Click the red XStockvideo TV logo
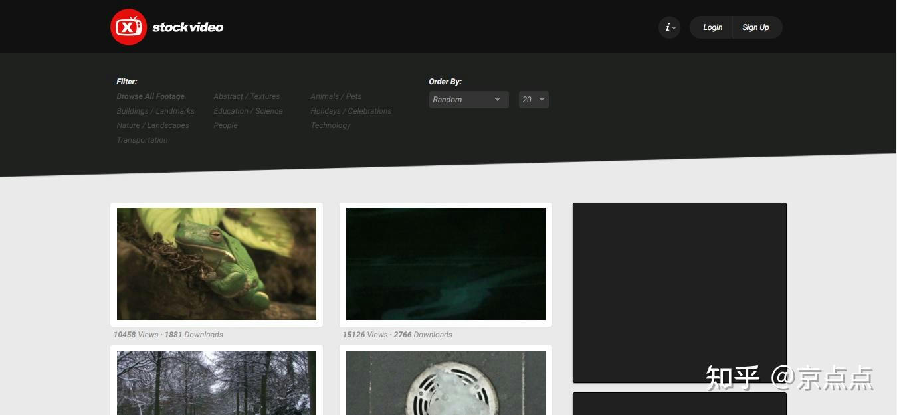 tap(128, 27)
